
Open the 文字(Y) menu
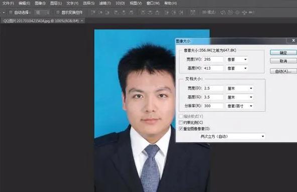pyautogui.click(x=72, y=3)
